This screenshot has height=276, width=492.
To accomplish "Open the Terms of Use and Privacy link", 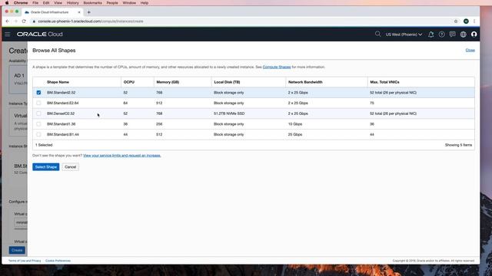I will [25, 261].
